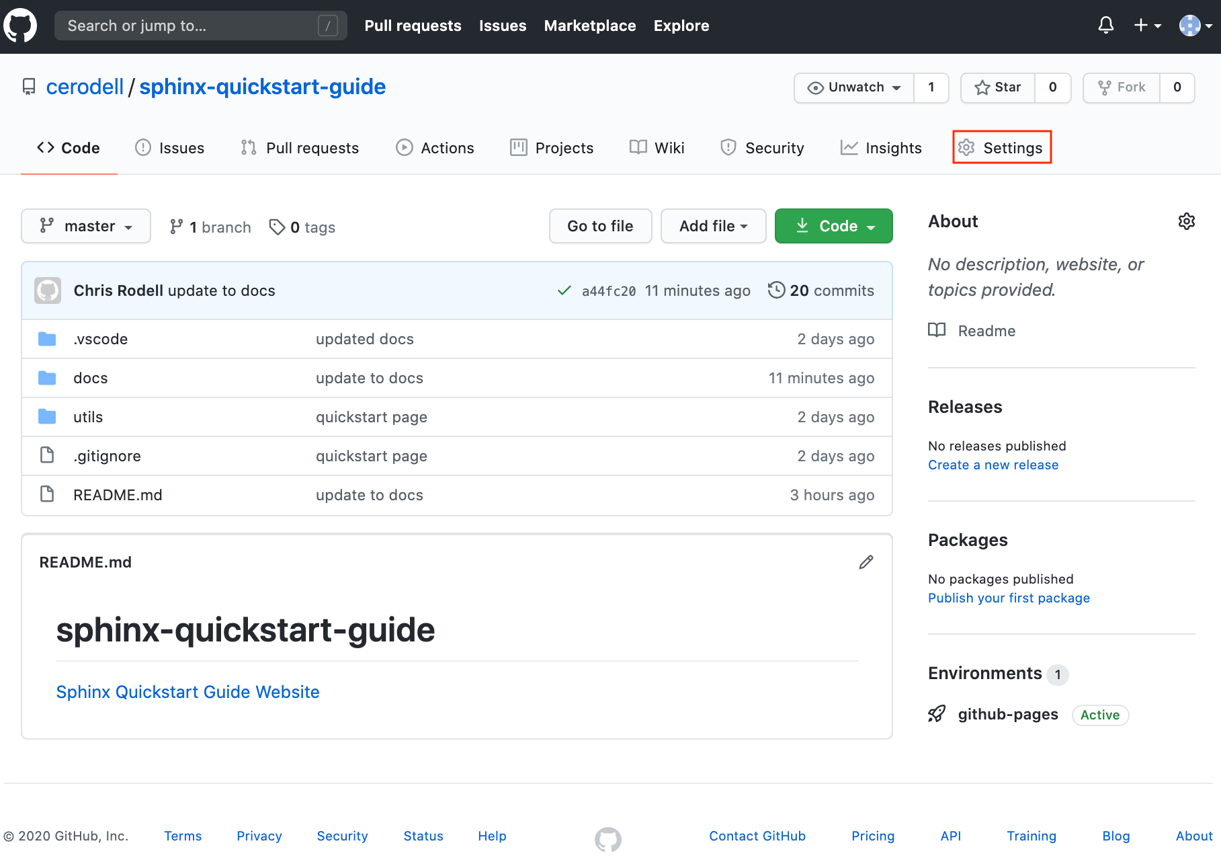Image resolution: width=1221 pixels, height=860 pixels.
Task: Click the About section gear icon
Action: click(x=1187, y=221)
